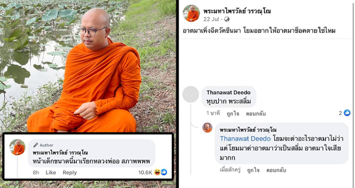Click ตอบกลับ under Thanawat Deedo's comment

pos(256,114)
